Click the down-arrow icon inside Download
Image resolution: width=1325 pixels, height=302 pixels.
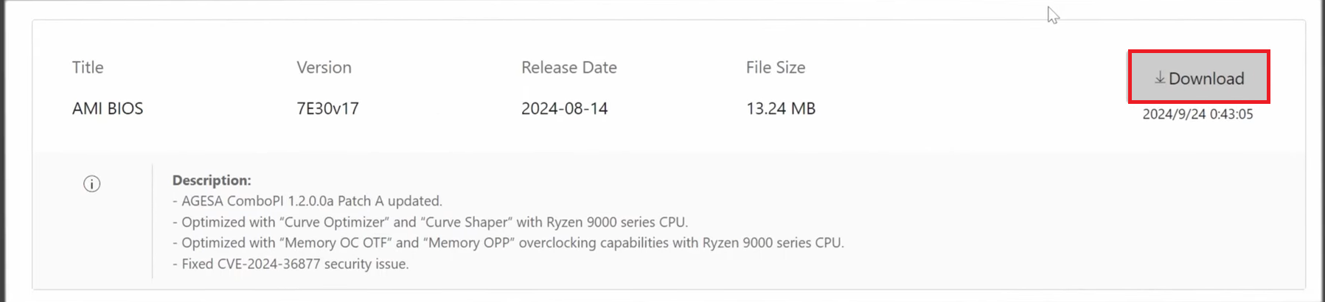[x=1160, y=77]
